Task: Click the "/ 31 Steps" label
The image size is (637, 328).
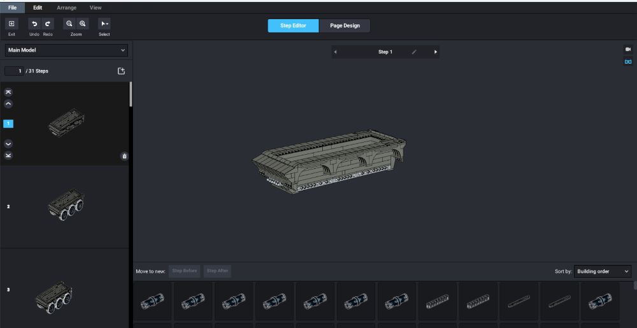Action: pos(37,71)
